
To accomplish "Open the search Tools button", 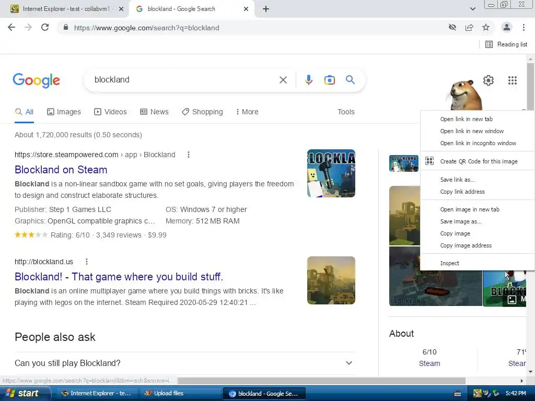I will pos(346,112).
